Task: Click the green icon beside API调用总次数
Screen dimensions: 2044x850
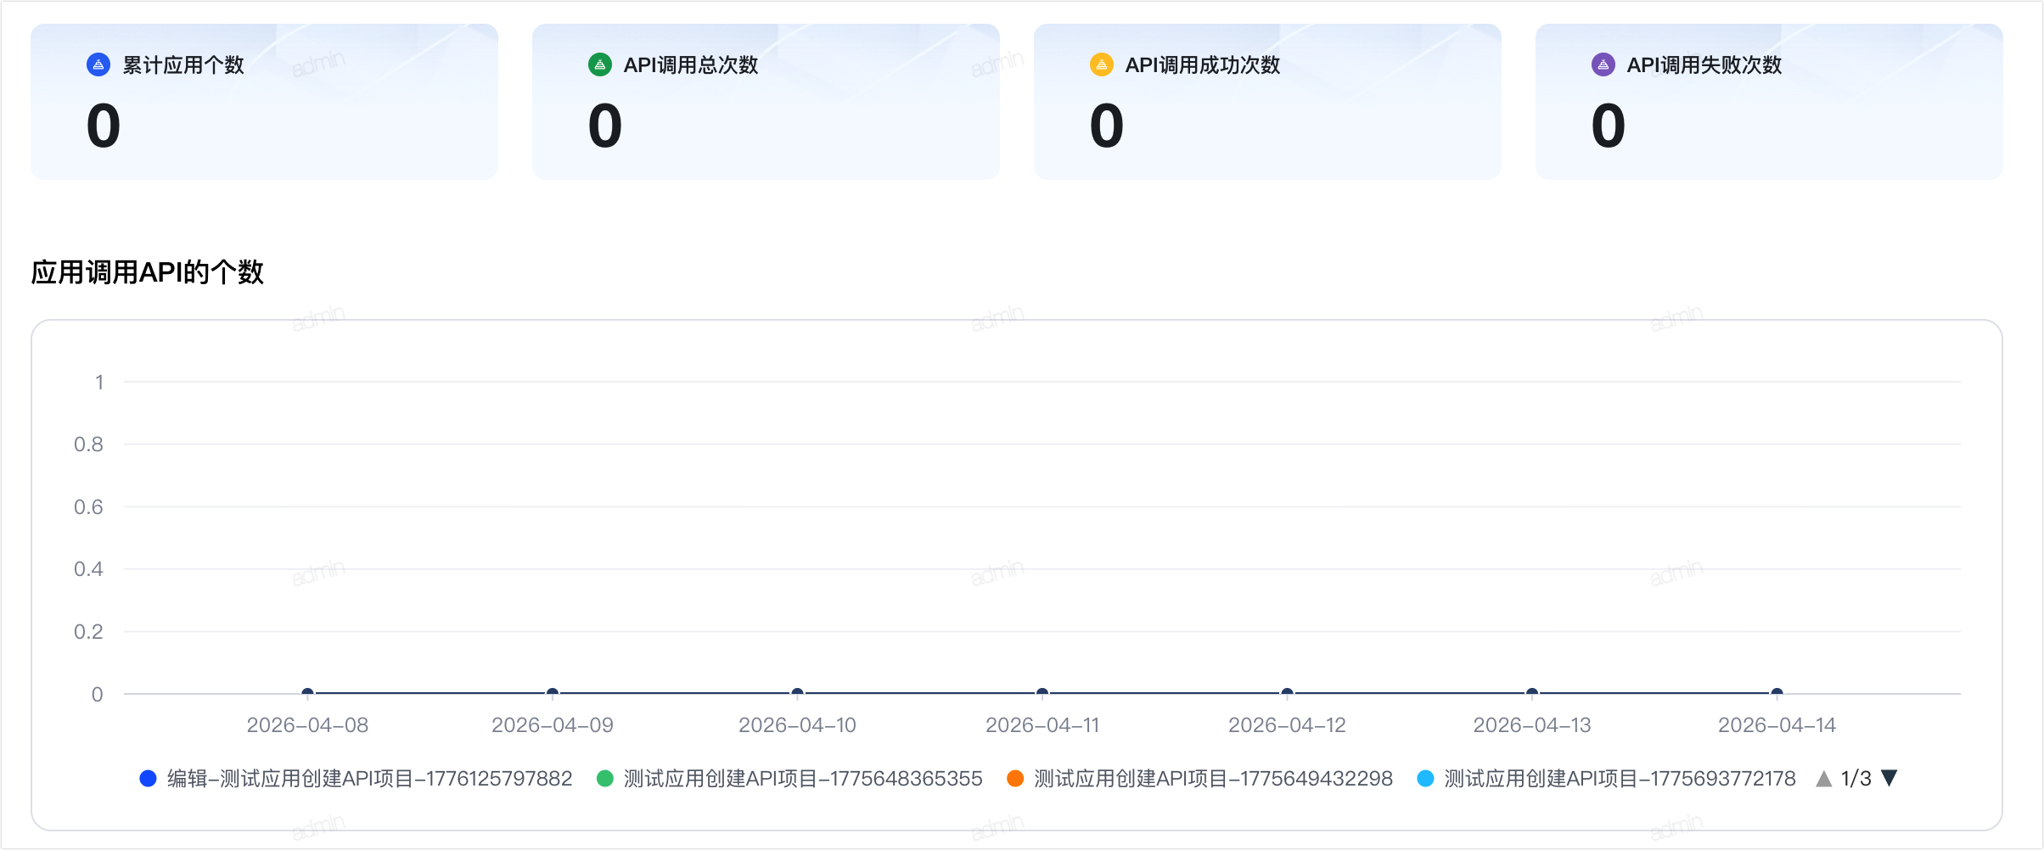Action: click(600, 64)
